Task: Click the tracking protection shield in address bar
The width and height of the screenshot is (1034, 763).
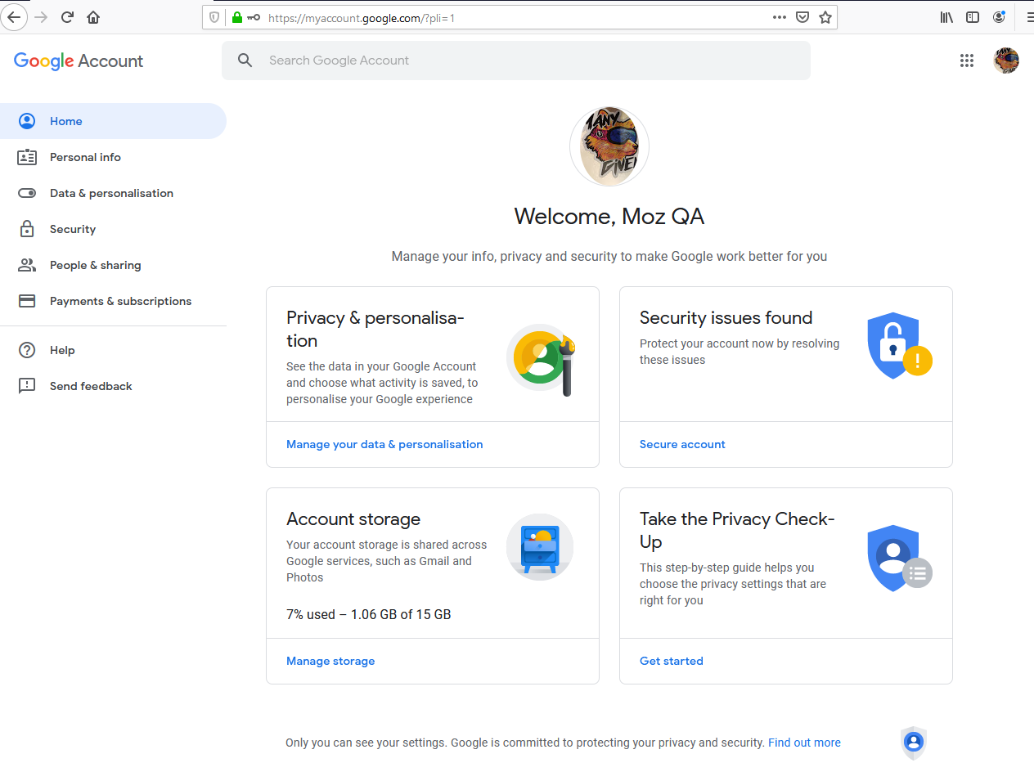Action: tap(214, 17)
